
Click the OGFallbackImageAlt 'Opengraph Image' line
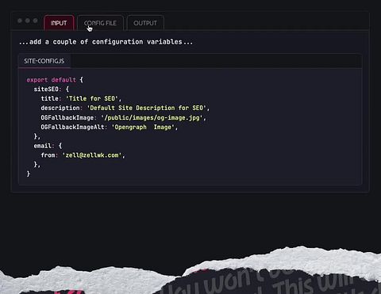point(109,127)
